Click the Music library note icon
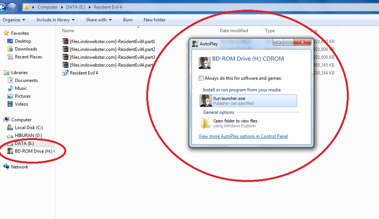Screen dimensions: 379x219 coord(10,88)
